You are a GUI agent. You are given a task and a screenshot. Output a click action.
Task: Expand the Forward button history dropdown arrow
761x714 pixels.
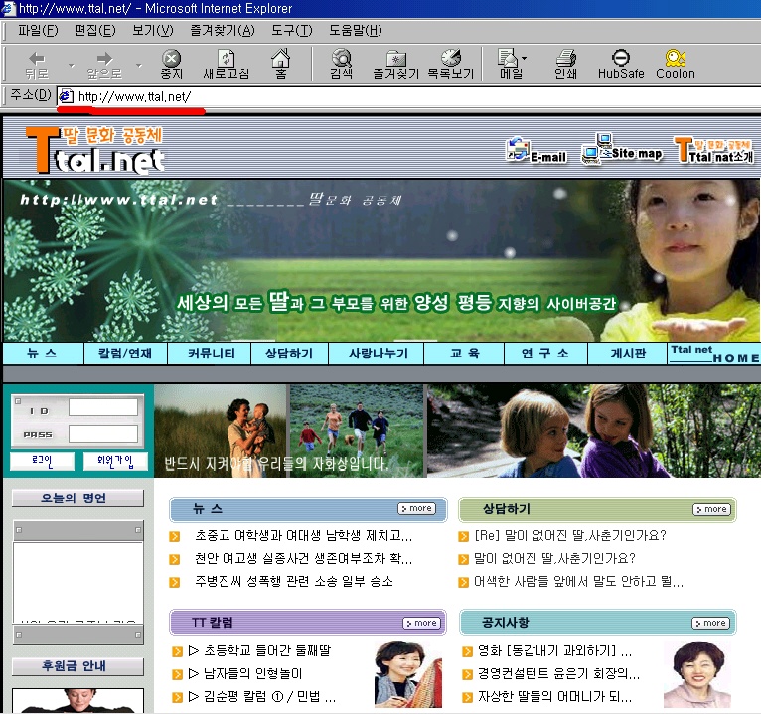(x=139, y=65)
